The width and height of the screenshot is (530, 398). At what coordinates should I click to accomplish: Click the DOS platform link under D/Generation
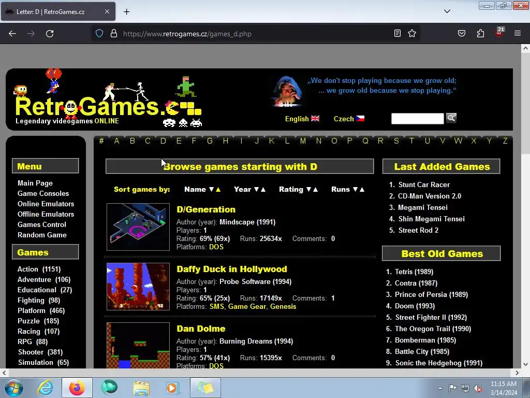pyautogui.click(x=216, y=247)
